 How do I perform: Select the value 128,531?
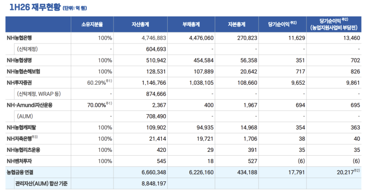click(156, 72)
